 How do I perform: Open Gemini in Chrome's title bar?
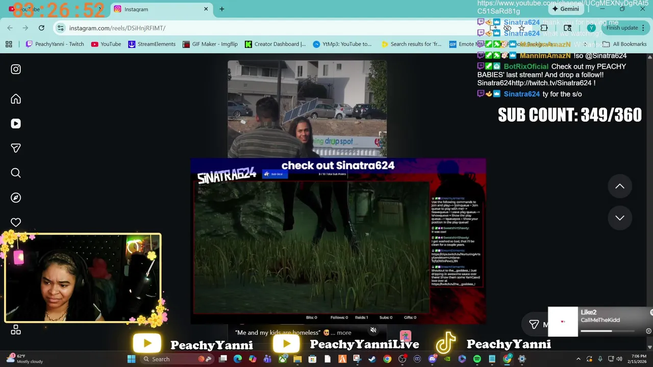point(566,9)
